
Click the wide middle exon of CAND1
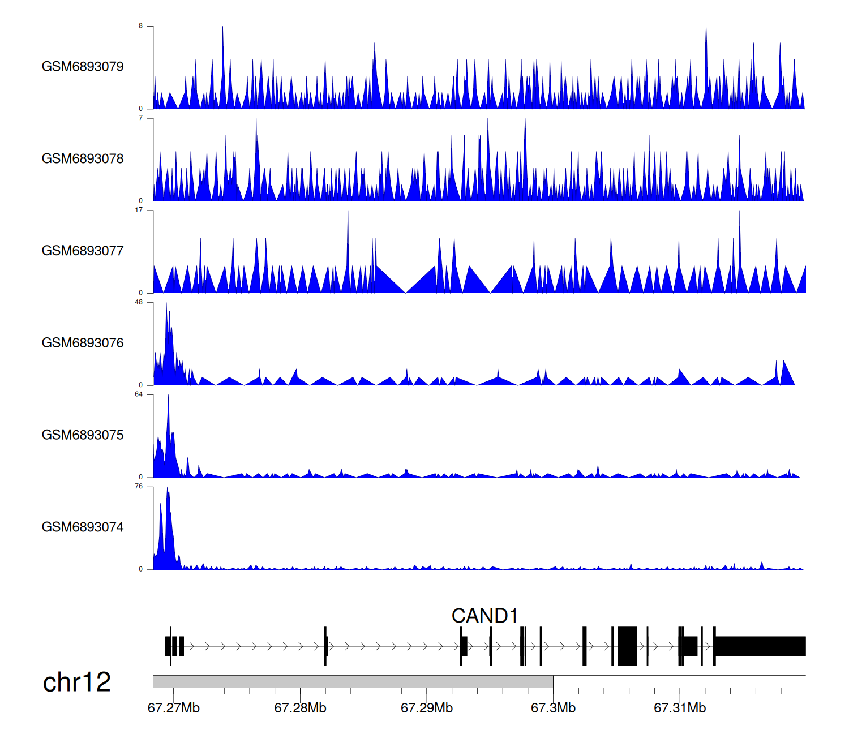click(x=627, y=646)
